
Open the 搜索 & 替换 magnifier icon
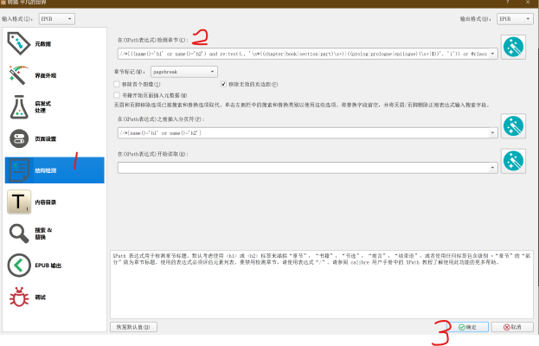(x=19, y=234)
